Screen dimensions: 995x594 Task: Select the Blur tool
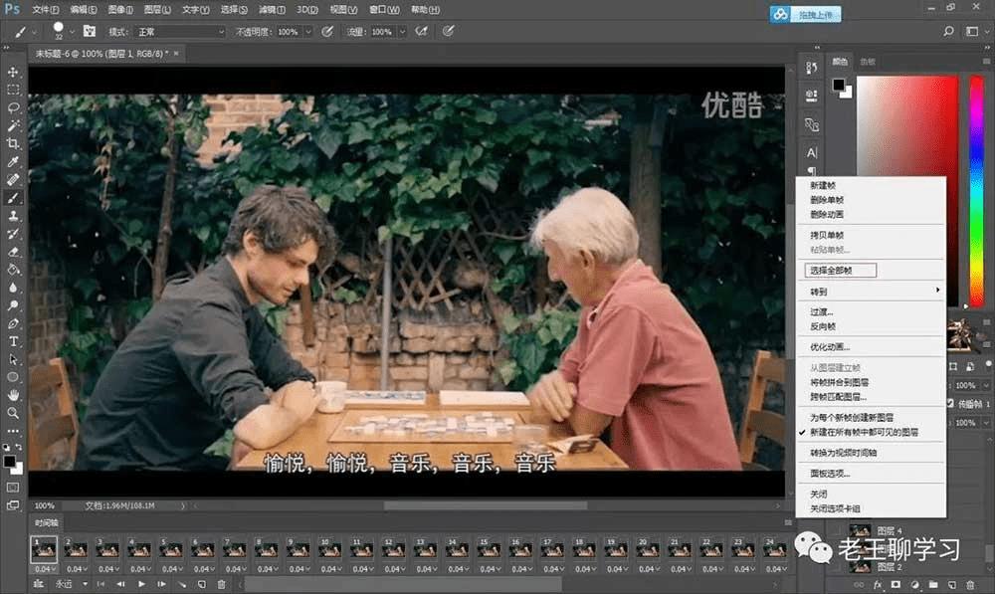[13, 288]
